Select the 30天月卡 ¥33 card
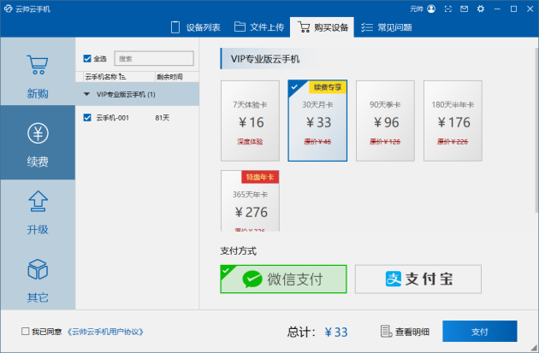Screen dimensions: 539x353 point(317,121)
